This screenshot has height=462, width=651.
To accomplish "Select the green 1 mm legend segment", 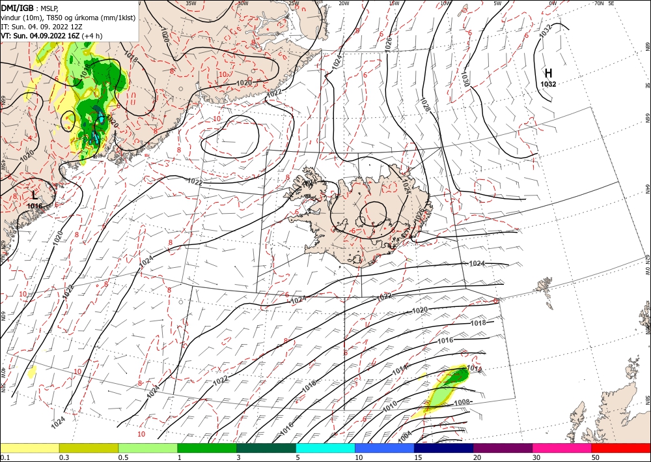I will [x=207, y=448].
